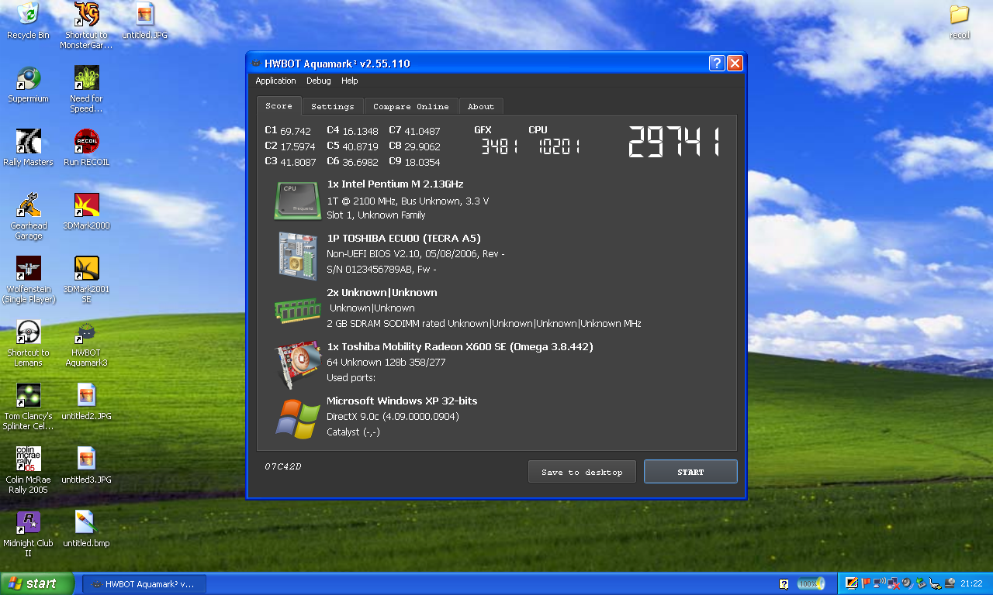Click the language bar help icon

point(784,584)
